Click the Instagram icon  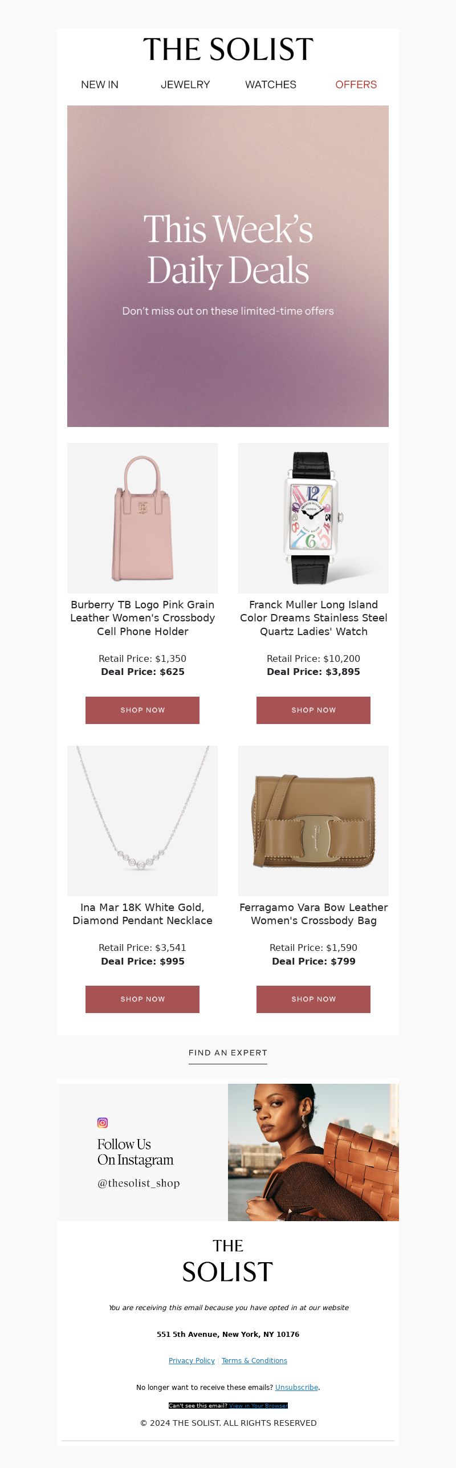tap(103, 1123)
